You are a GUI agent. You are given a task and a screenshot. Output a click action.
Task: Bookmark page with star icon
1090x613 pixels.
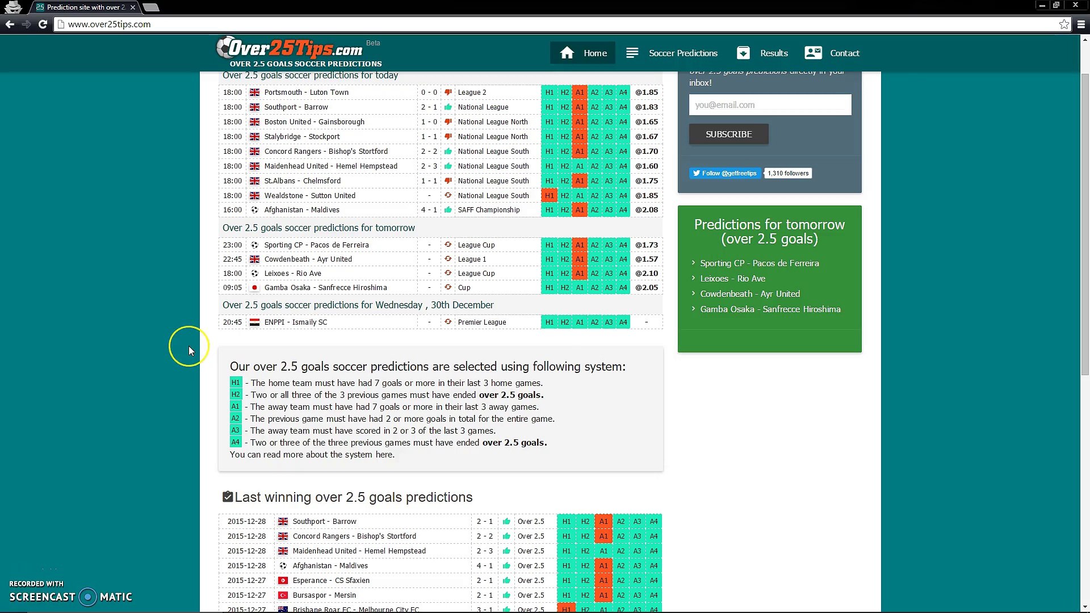click(1064, 24)
